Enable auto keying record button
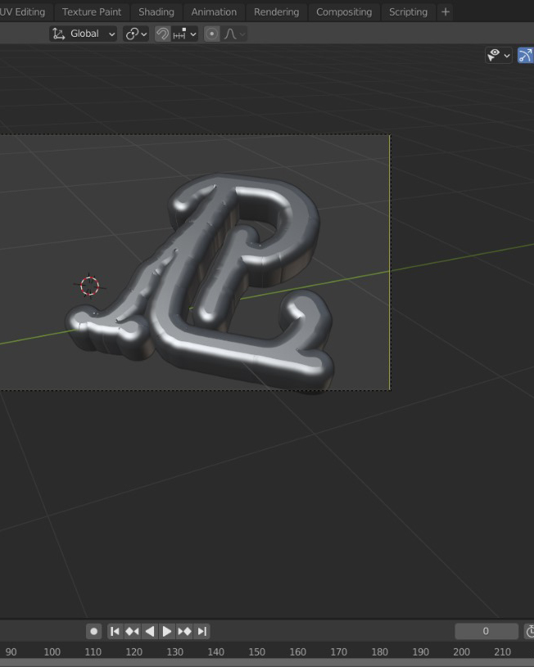The image size is (534, 667). click(94, 631)
